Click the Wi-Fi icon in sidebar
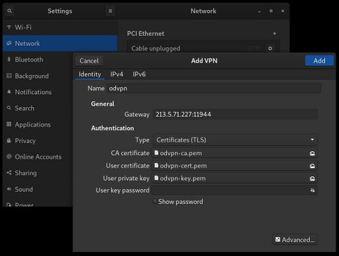Image resolution: width=339 pixels, height=256 pixels. coord(9,27)
